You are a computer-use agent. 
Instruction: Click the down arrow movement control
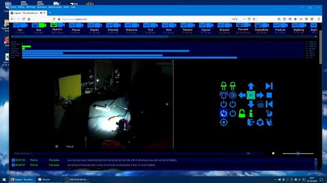pos(251,104)
